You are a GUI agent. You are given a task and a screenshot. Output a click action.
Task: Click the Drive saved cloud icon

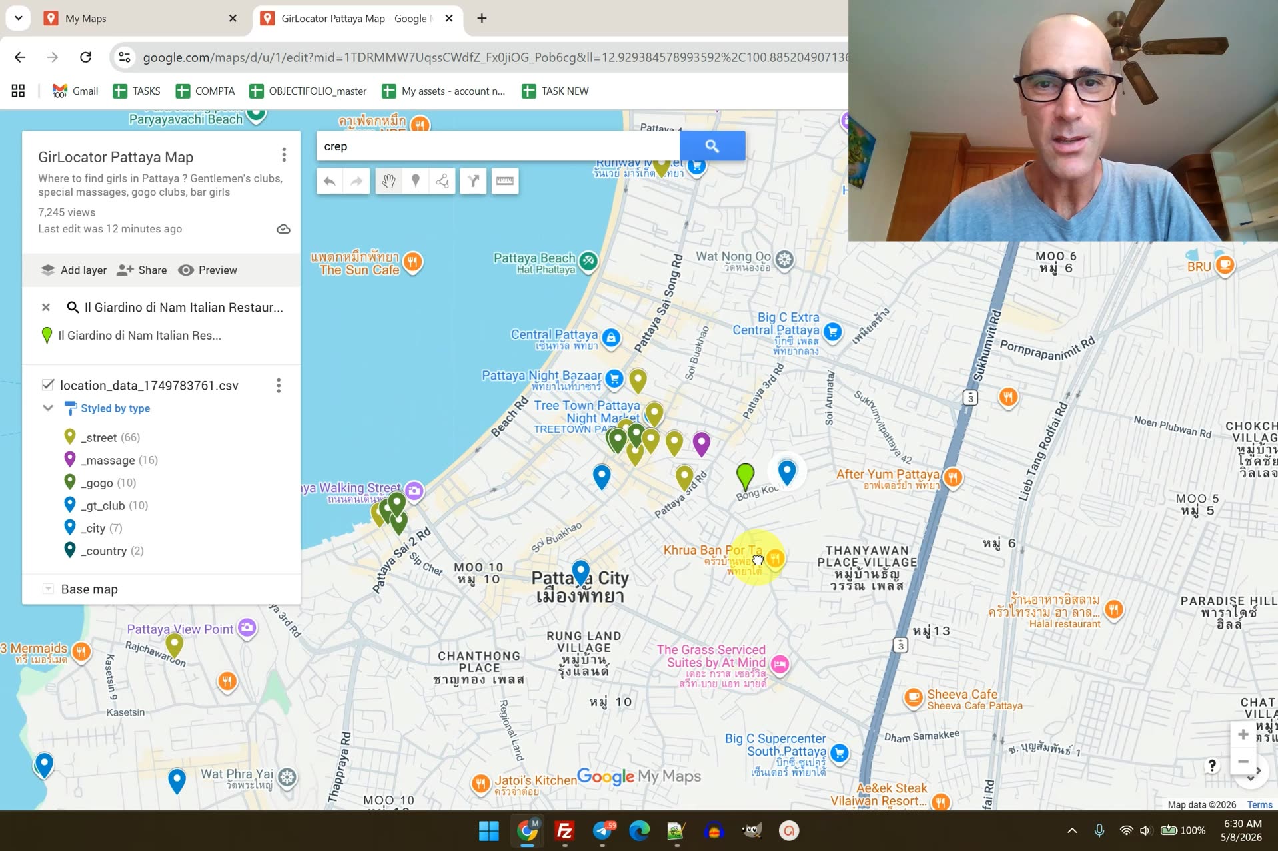284,229
